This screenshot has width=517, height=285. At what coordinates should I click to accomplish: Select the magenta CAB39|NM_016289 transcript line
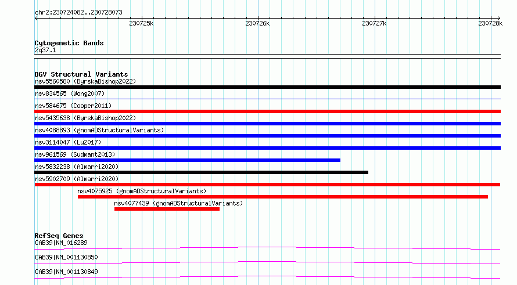pyautogui.click(x=267, y=248)
